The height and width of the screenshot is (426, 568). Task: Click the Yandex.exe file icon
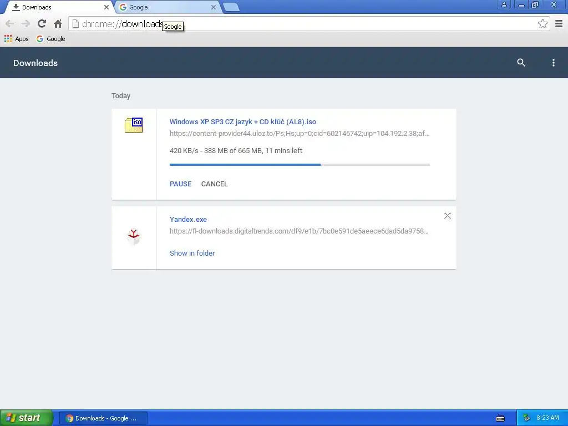point(134,236)
